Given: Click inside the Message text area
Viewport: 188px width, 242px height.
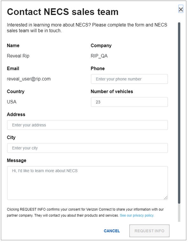Looking at the screenshot, I should pyautogui.click(x=87, y=183).
